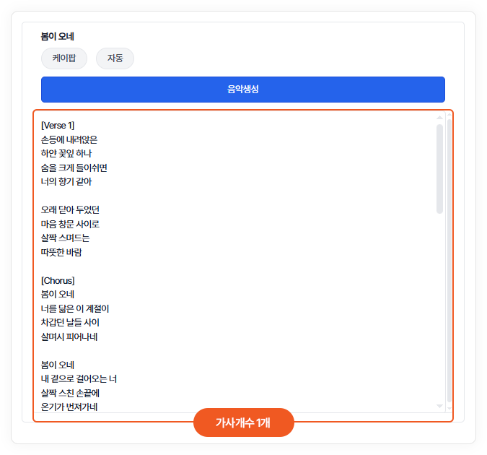487x455 pixels.
Task: Click the lyric line 내 곁으로 걸어오는 너
Action: click(x=79, y=379)
